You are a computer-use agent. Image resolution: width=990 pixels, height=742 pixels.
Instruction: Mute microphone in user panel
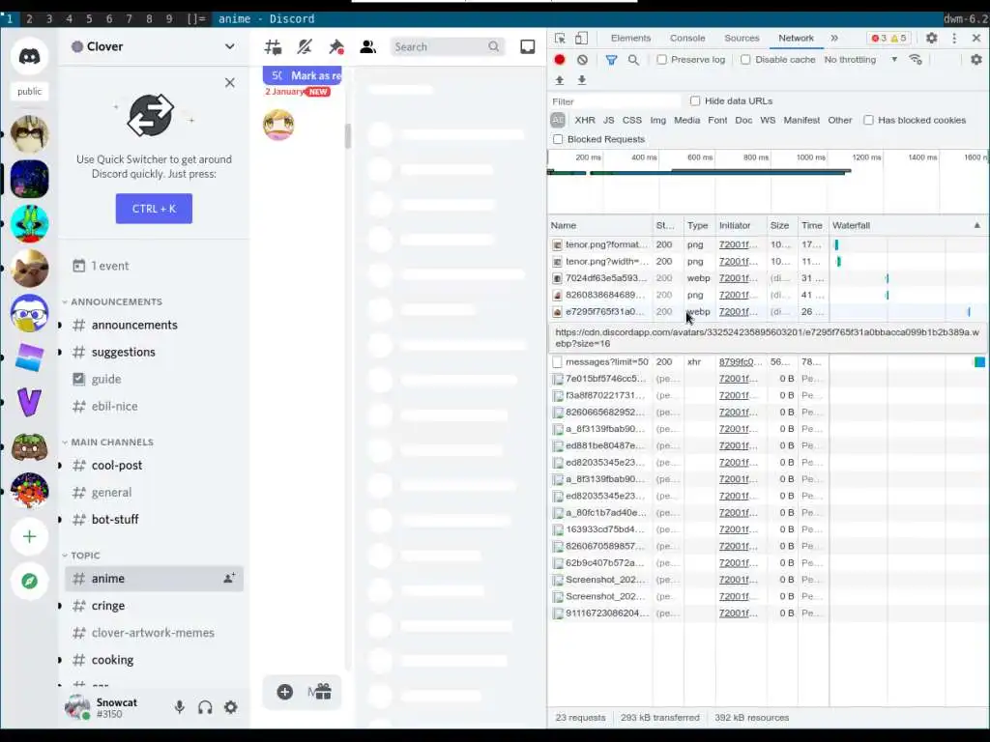click(x=179, y=707)
